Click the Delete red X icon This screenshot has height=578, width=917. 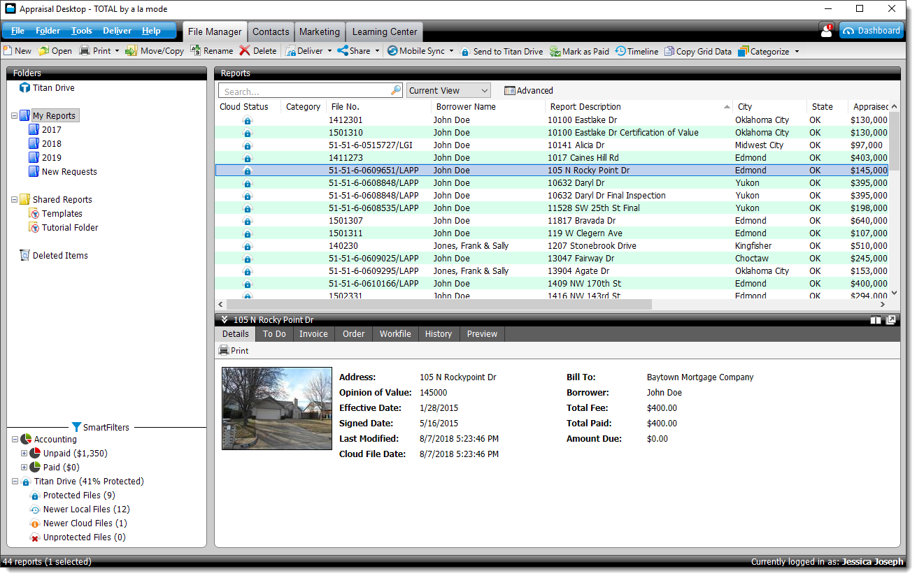pyautogui.click(x=245, y=51)
